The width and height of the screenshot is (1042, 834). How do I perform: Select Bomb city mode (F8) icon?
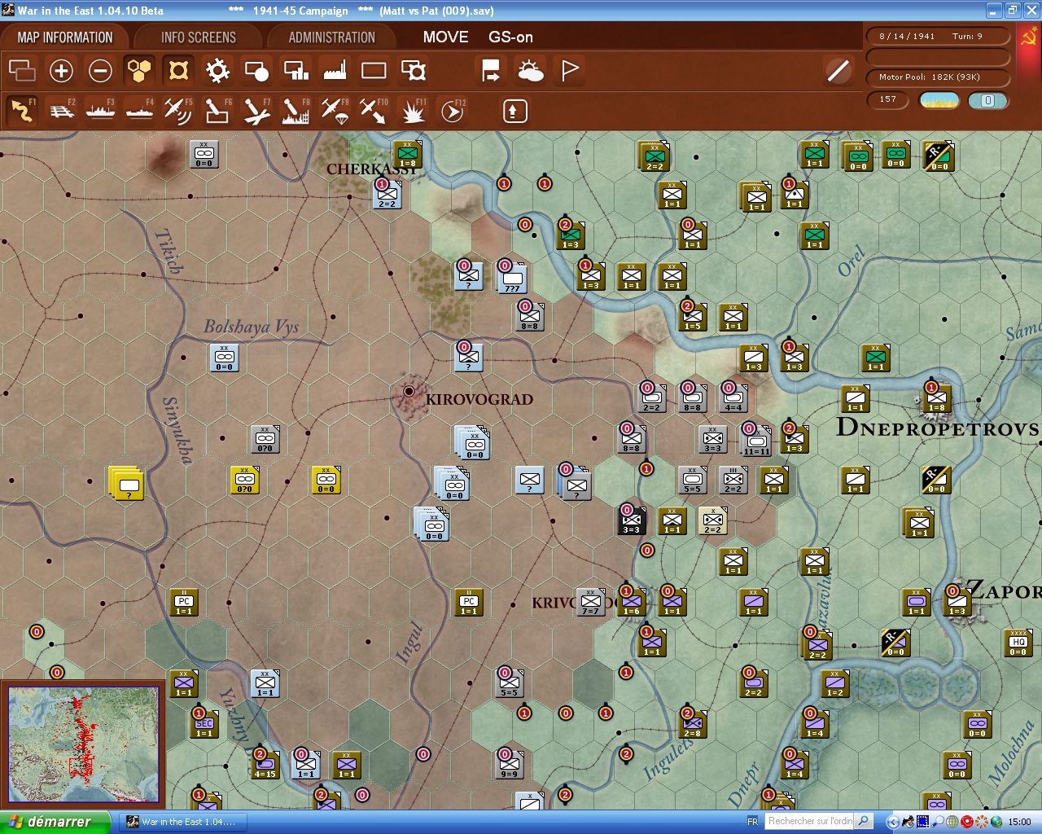[x=296, y=111]
